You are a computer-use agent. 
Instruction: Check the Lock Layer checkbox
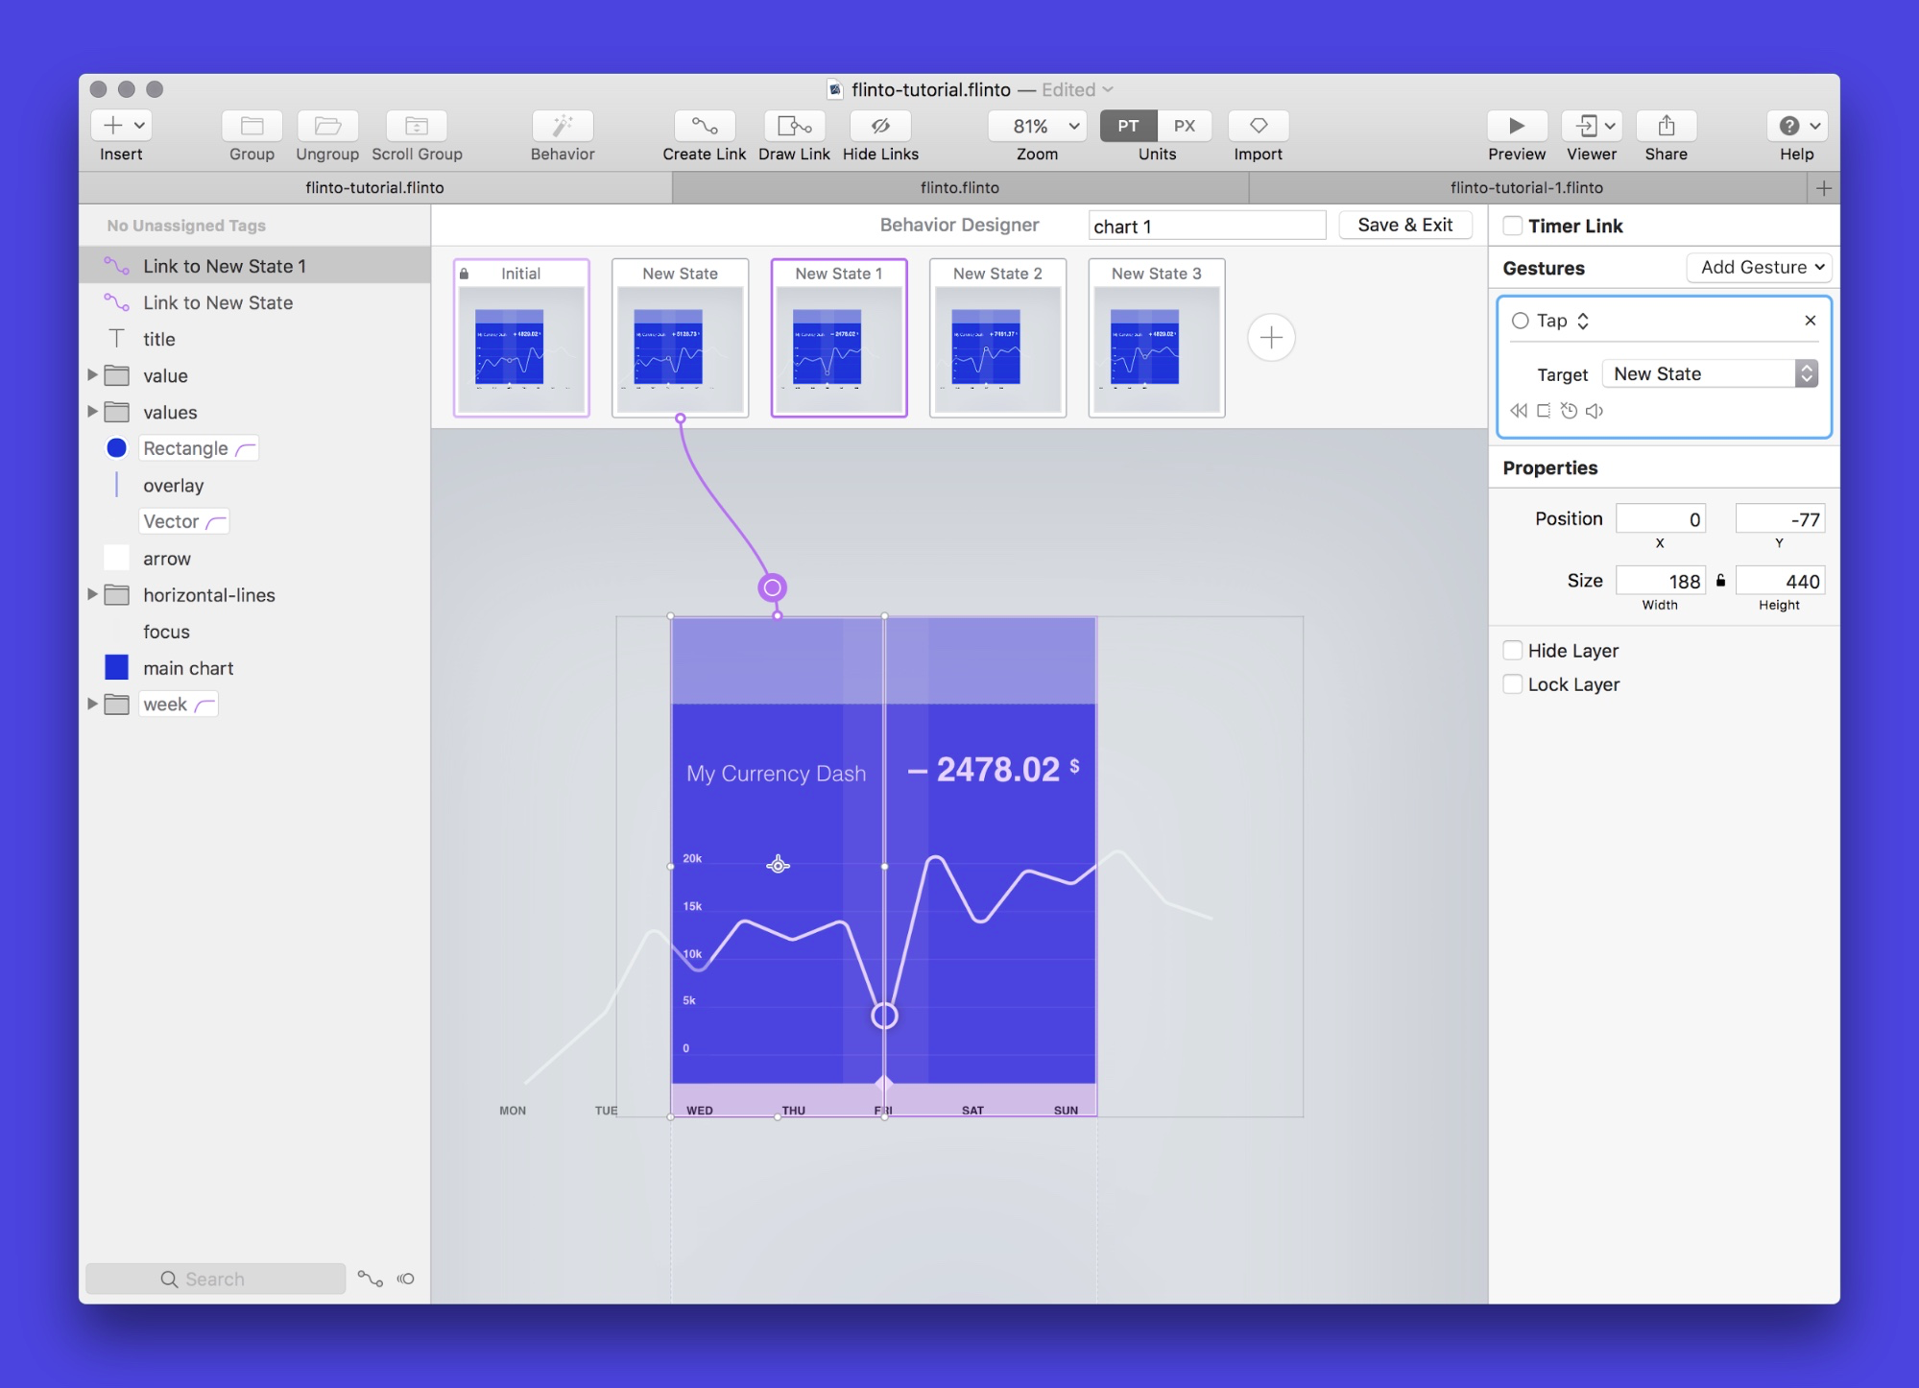coord(1512,683)
